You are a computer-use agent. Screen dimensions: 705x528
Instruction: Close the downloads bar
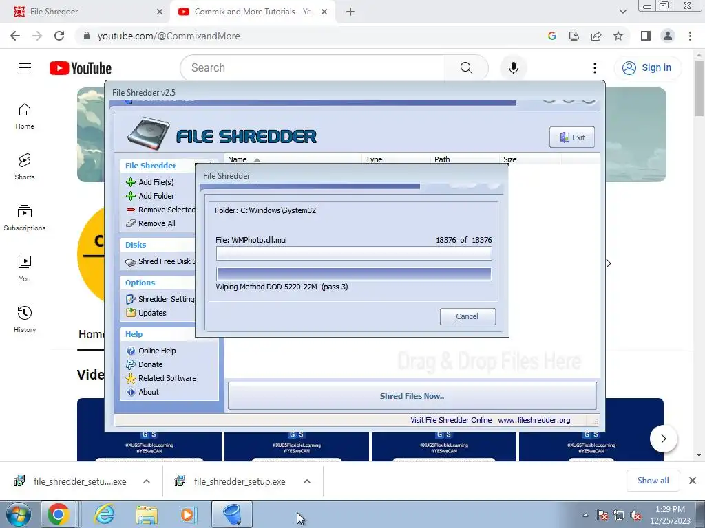tap(693, 481)
